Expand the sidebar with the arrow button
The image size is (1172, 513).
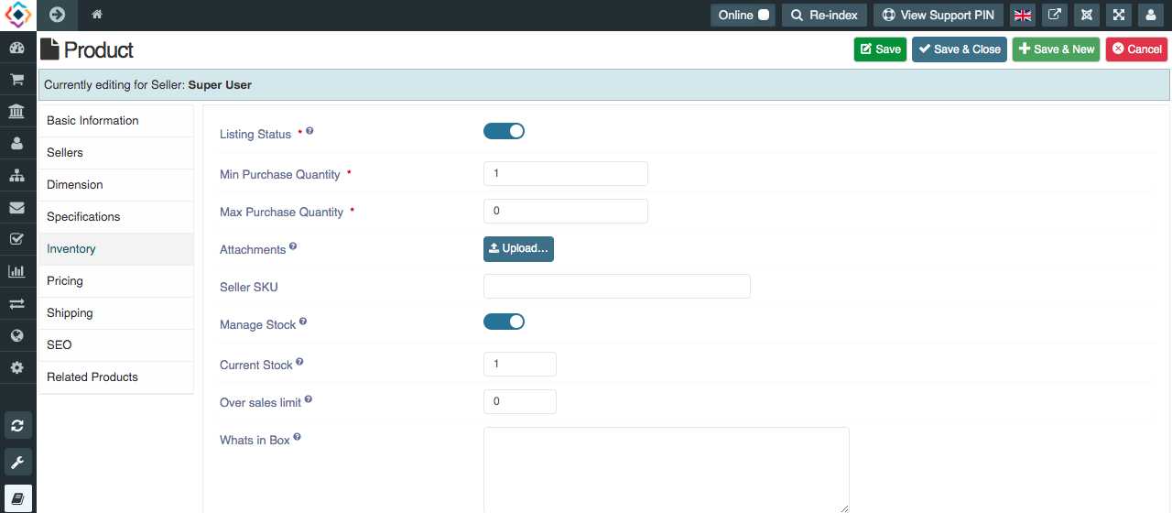(57, 15)
